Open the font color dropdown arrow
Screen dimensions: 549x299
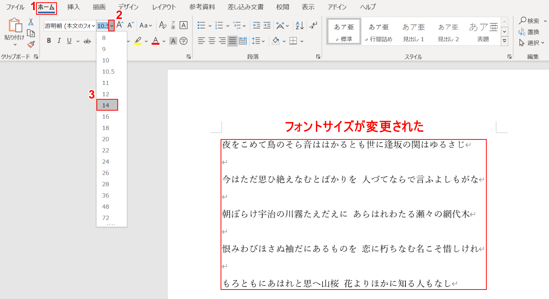[164, 41]
